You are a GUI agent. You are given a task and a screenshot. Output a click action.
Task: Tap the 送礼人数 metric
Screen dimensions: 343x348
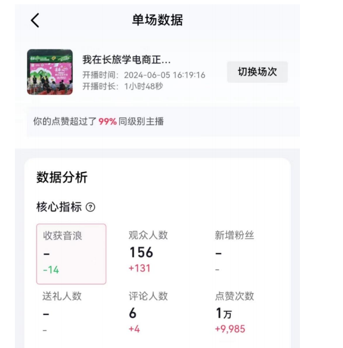coord(62,312)
